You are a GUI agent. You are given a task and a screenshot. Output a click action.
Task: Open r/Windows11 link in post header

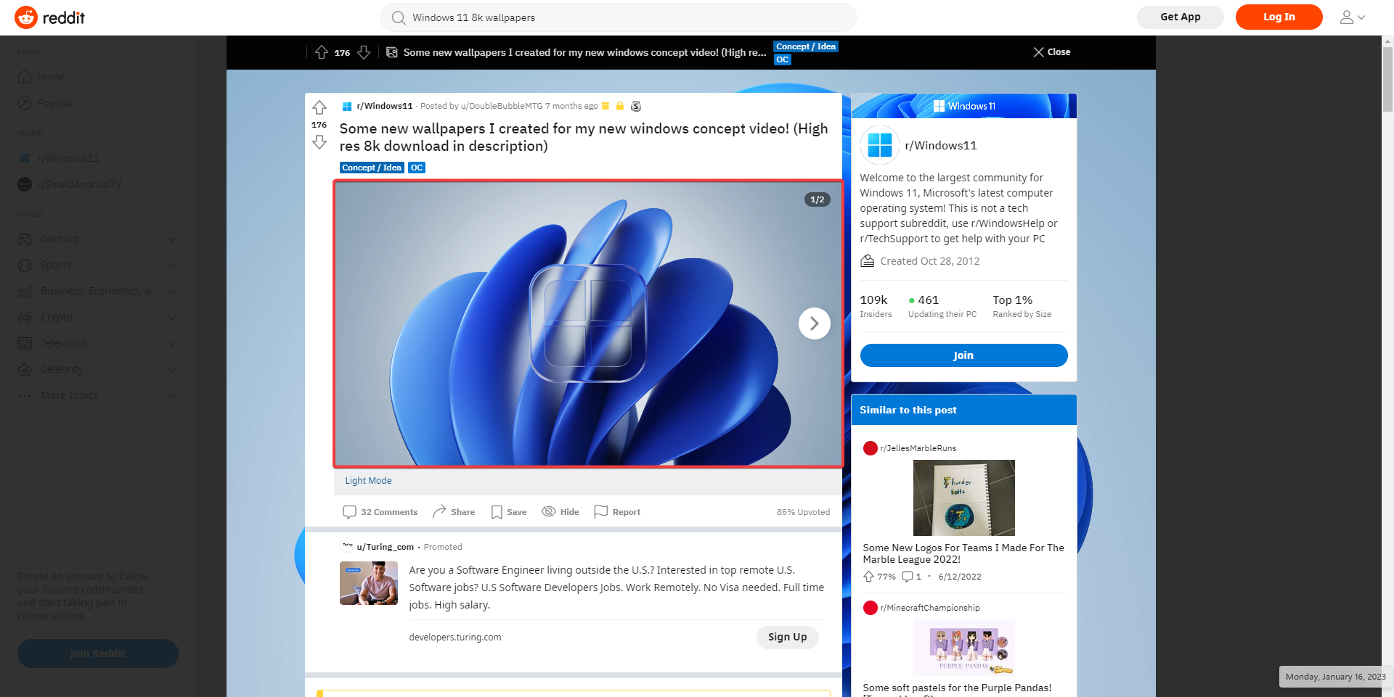(384, 106)
